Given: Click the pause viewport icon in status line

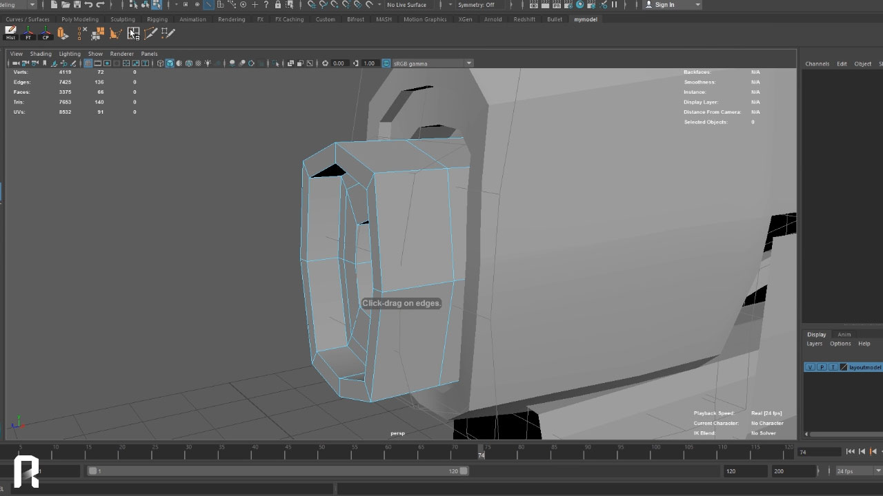Looking at the screenshot, I should 614,5.
